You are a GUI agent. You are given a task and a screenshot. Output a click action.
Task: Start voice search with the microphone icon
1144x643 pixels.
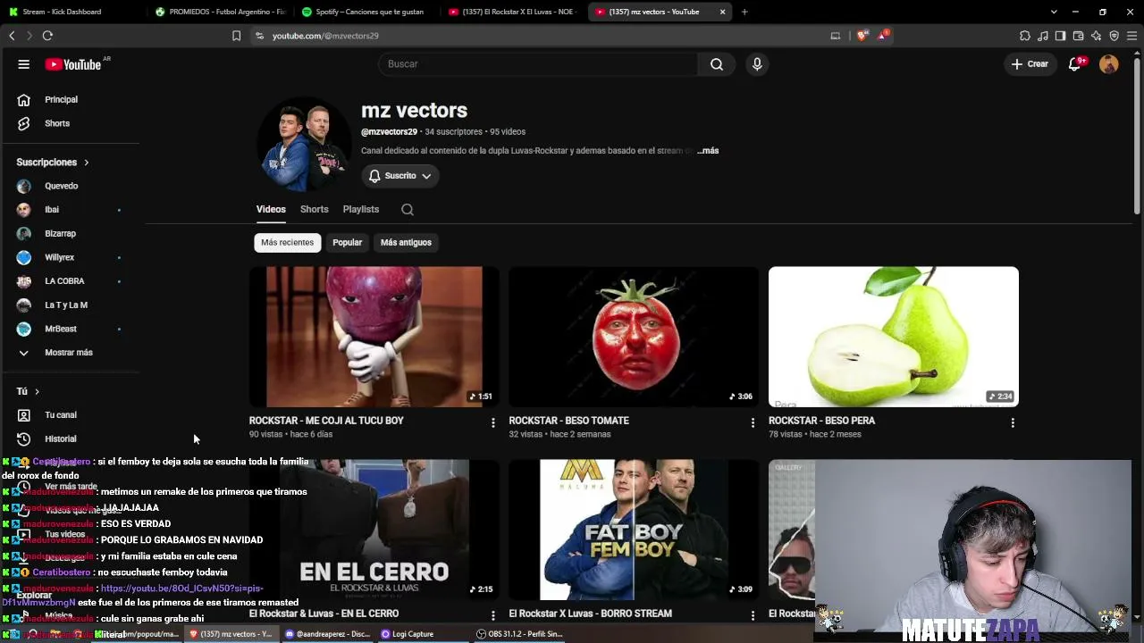pyautogui.click(x=757, y=64)
